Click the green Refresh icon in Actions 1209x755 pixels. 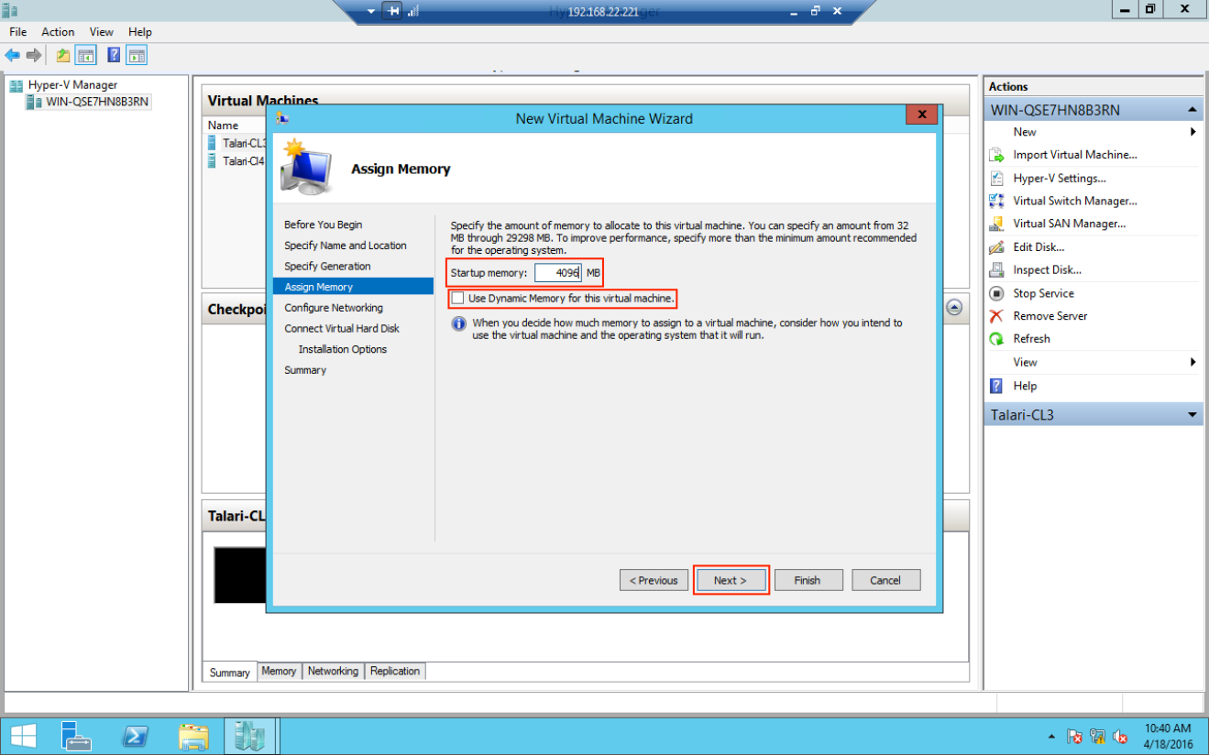[x=996, y=339]
